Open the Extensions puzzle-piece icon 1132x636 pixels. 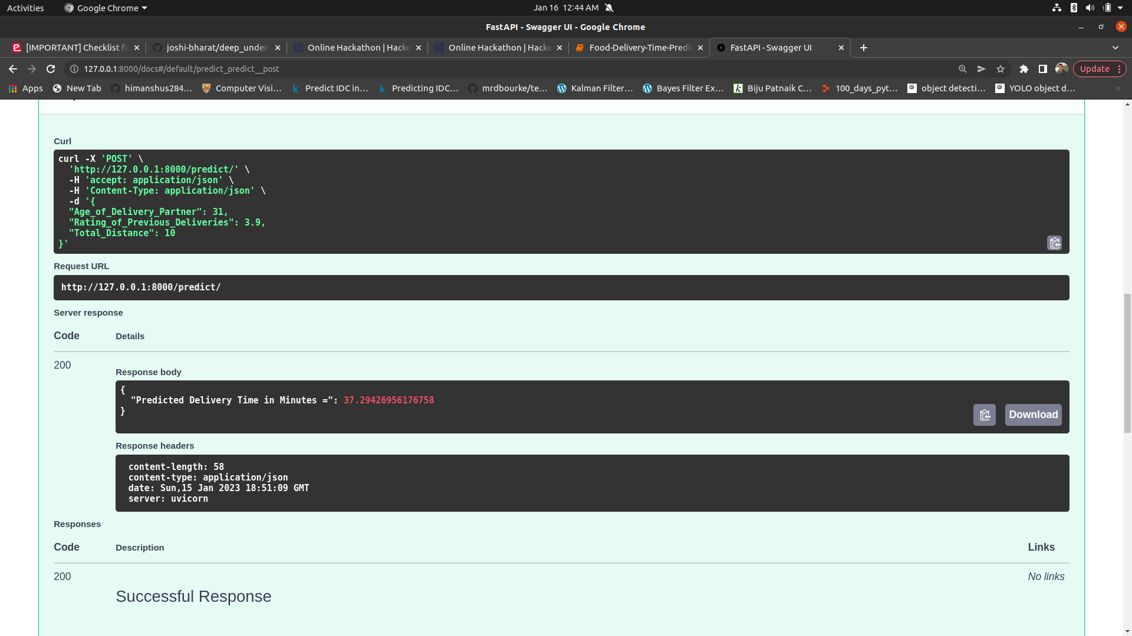pos(1024,69)
